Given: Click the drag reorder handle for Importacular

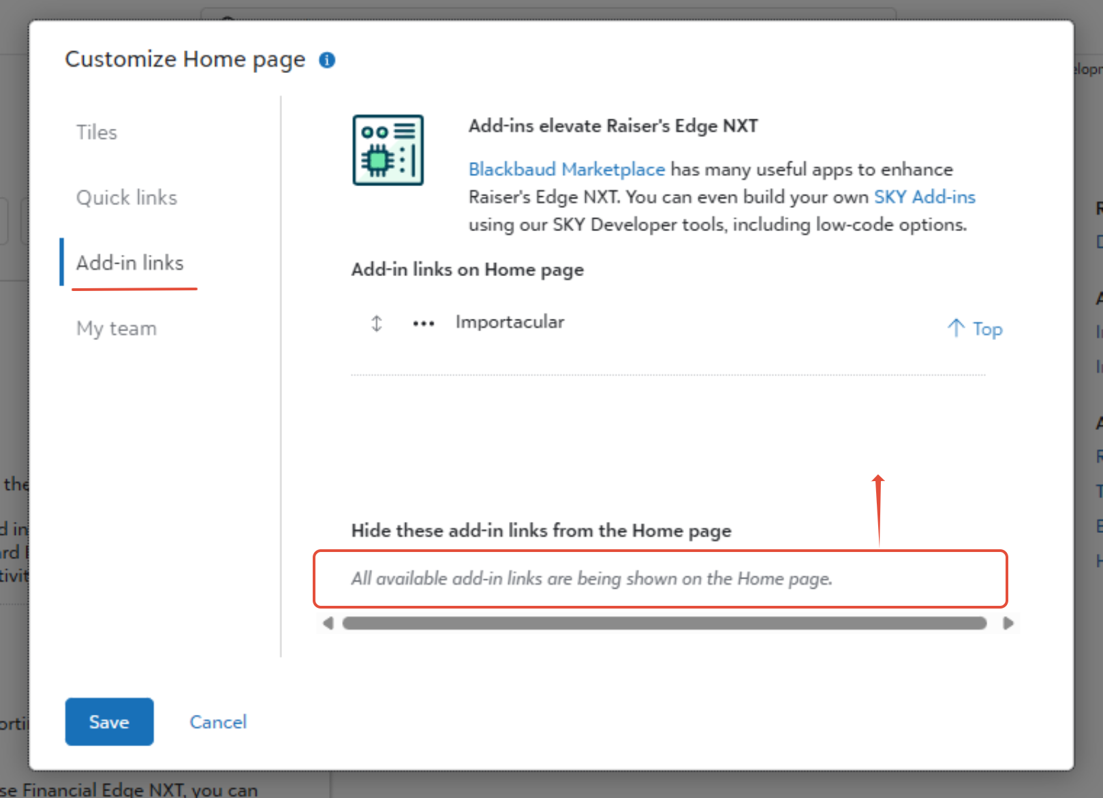Looking at the screenshot, I should tap(377, 323).
